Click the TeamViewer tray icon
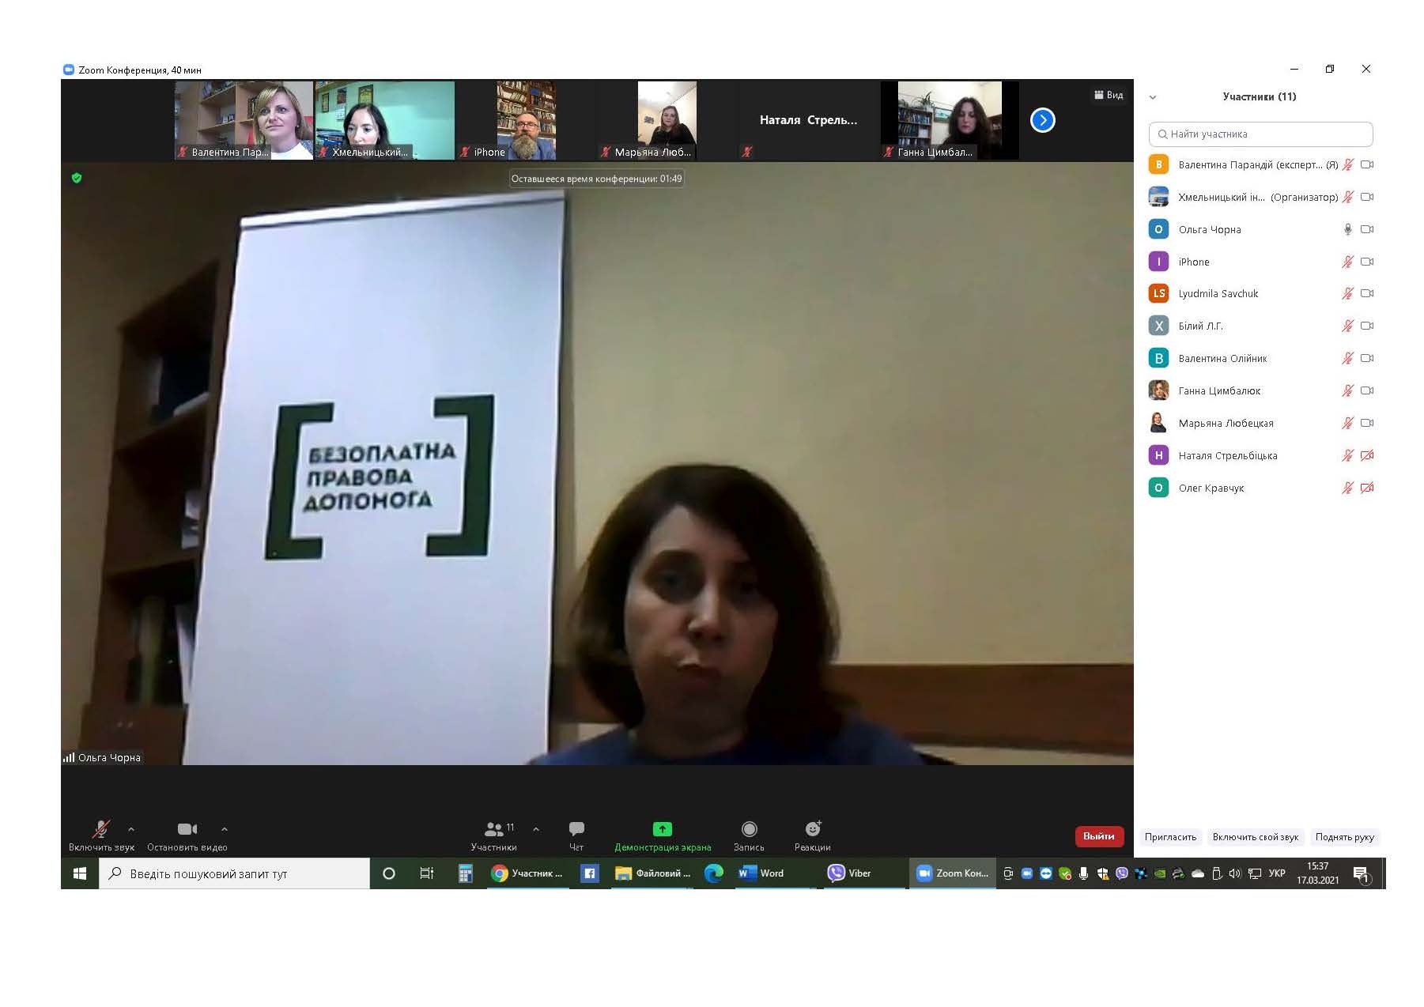Viewport: 1424px width, 1007px height. 1046,873
